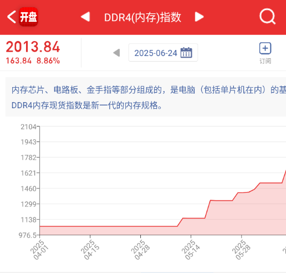
Task: Tap the back arrow in header
Action: tap(12, 17)
